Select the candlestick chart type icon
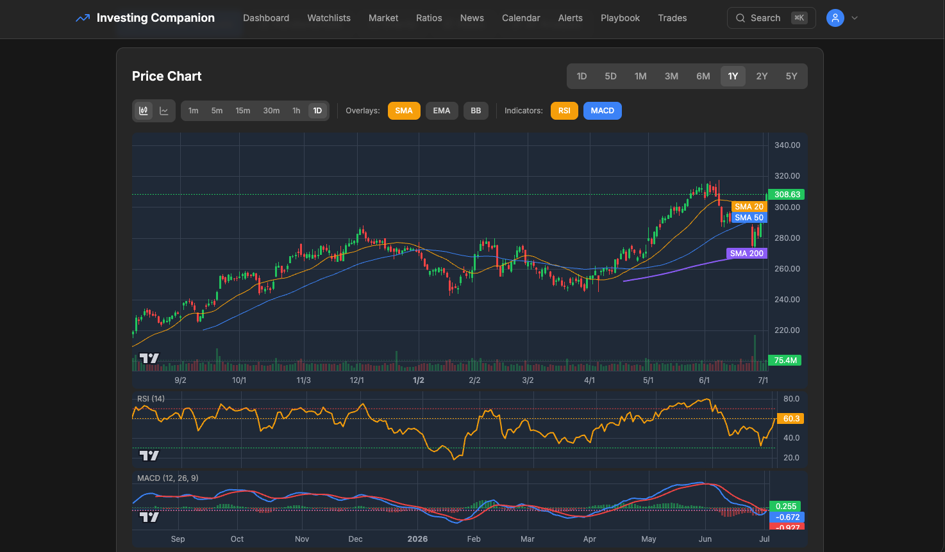 tap(144, 111)
